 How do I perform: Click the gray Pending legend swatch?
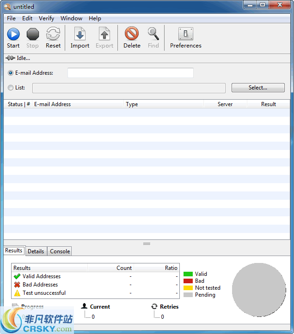pos(188,295)
